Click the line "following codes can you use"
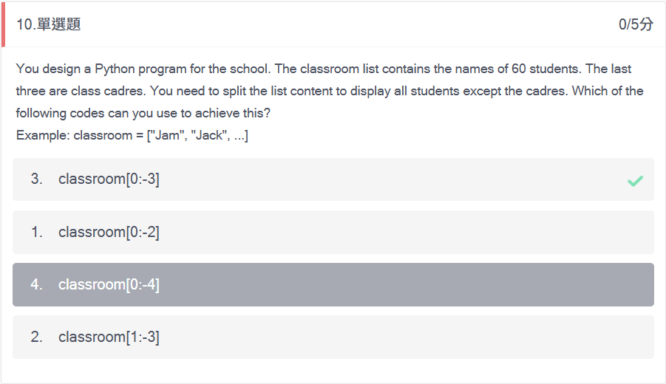The width and height of the screenshot is (666, 384). pos(143,113)
